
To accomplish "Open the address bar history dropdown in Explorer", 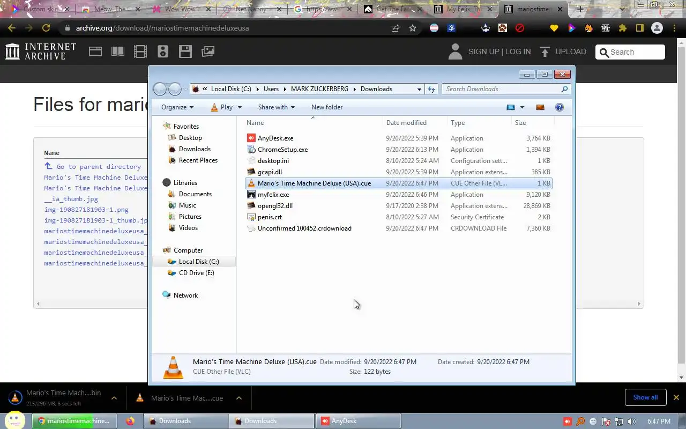I will 419,89.
